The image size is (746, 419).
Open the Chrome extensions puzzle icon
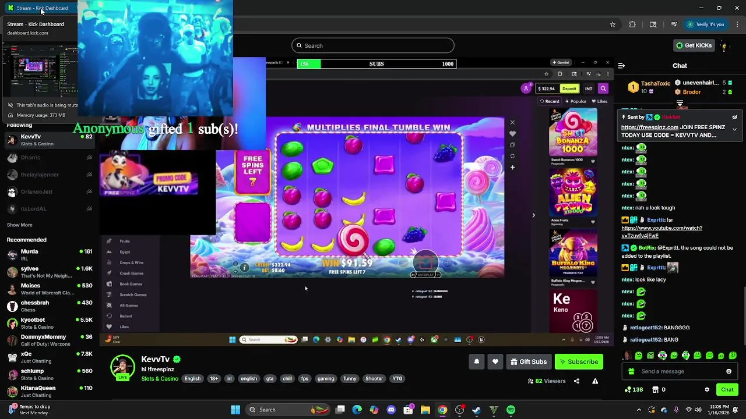point(632,24)
